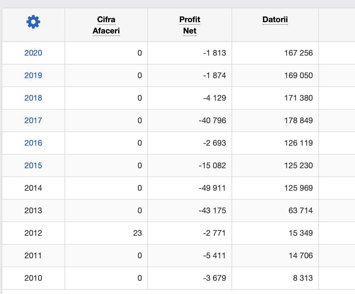Click debt value 167 256

[x=298, y=53]
